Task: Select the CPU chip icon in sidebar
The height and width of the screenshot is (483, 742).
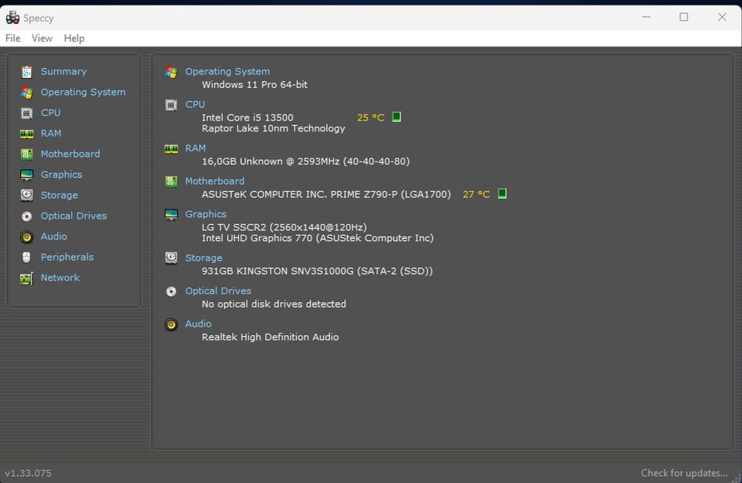Action: click(27, 113)
